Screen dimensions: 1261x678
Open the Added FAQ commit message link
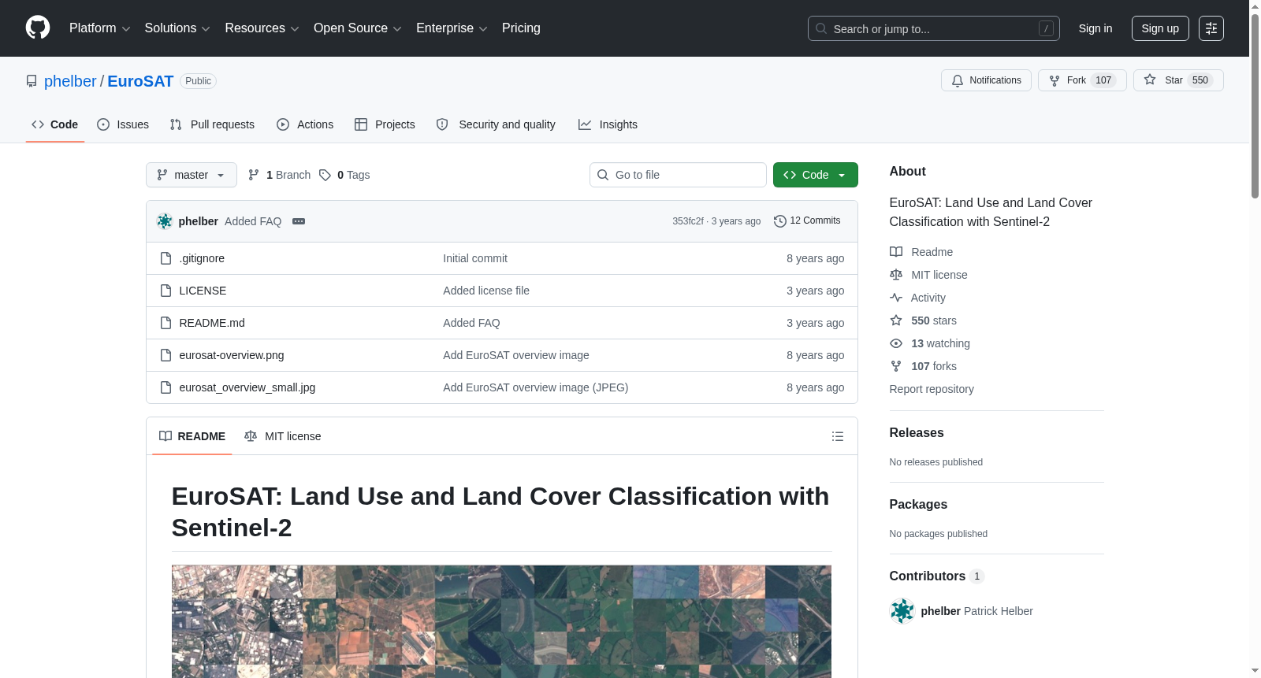point(253,221)
